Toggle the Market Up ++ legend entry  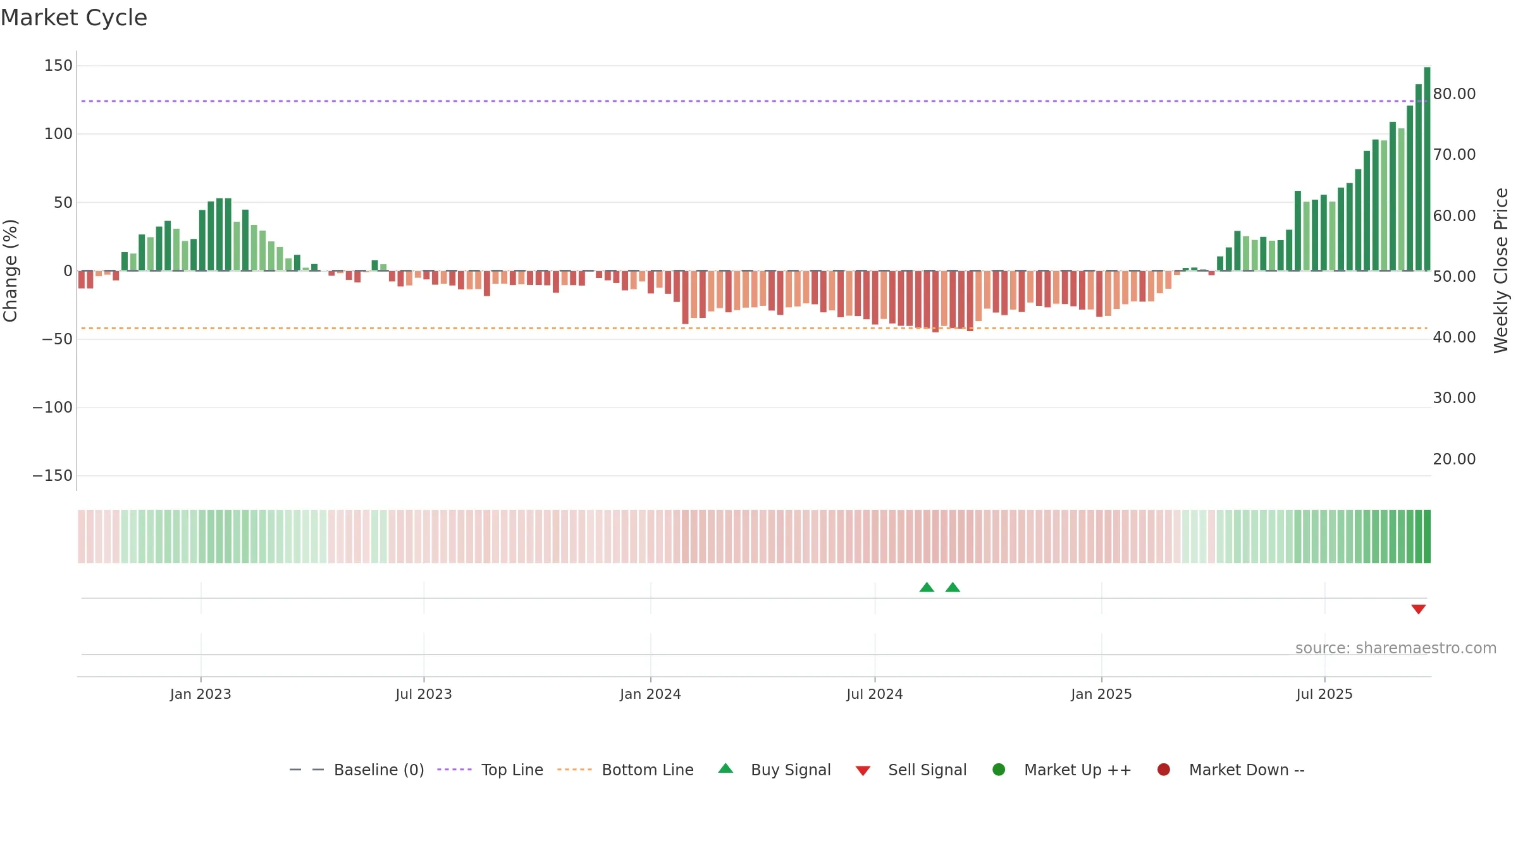pos(1062,770)
